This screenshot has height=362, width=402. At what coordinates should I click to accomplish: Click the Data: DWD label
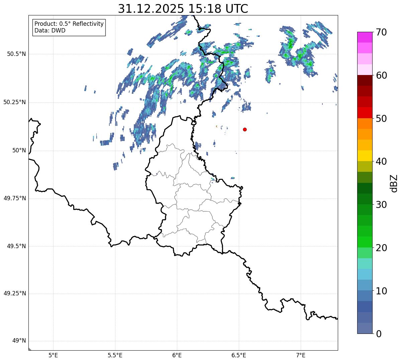point(50,30)
